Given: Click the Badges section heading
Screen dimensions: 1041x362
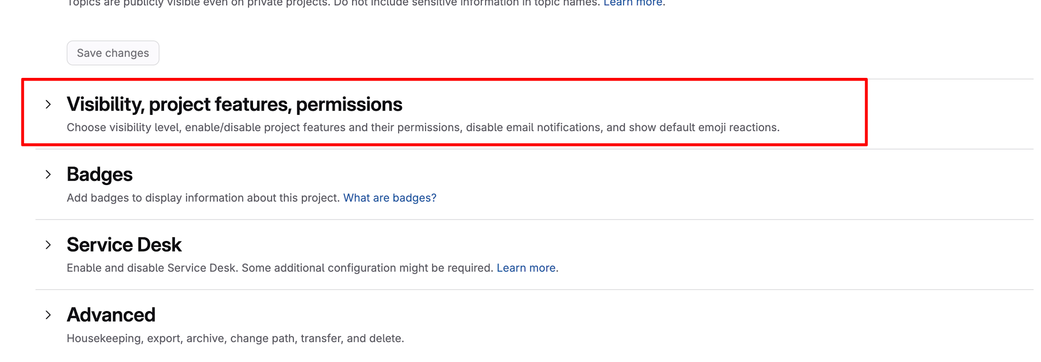Looking at the screenshot, I should pyautogui.click(x=99, y=175).
